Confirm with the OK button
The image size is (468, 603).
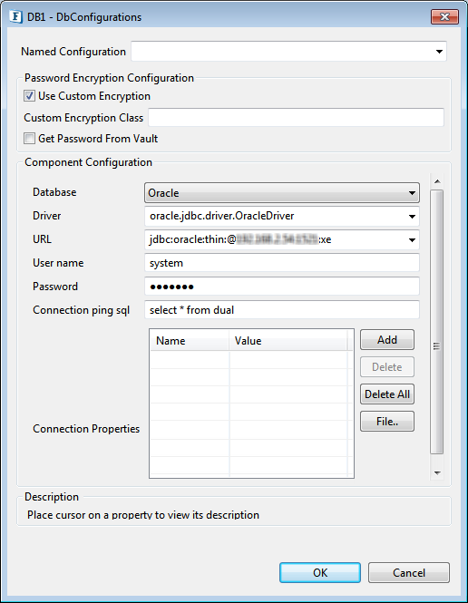click(320, 572)
